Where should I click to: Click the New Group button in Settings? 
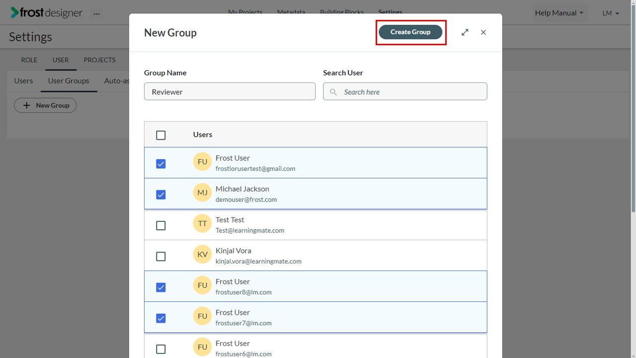(x=45, y=105)
